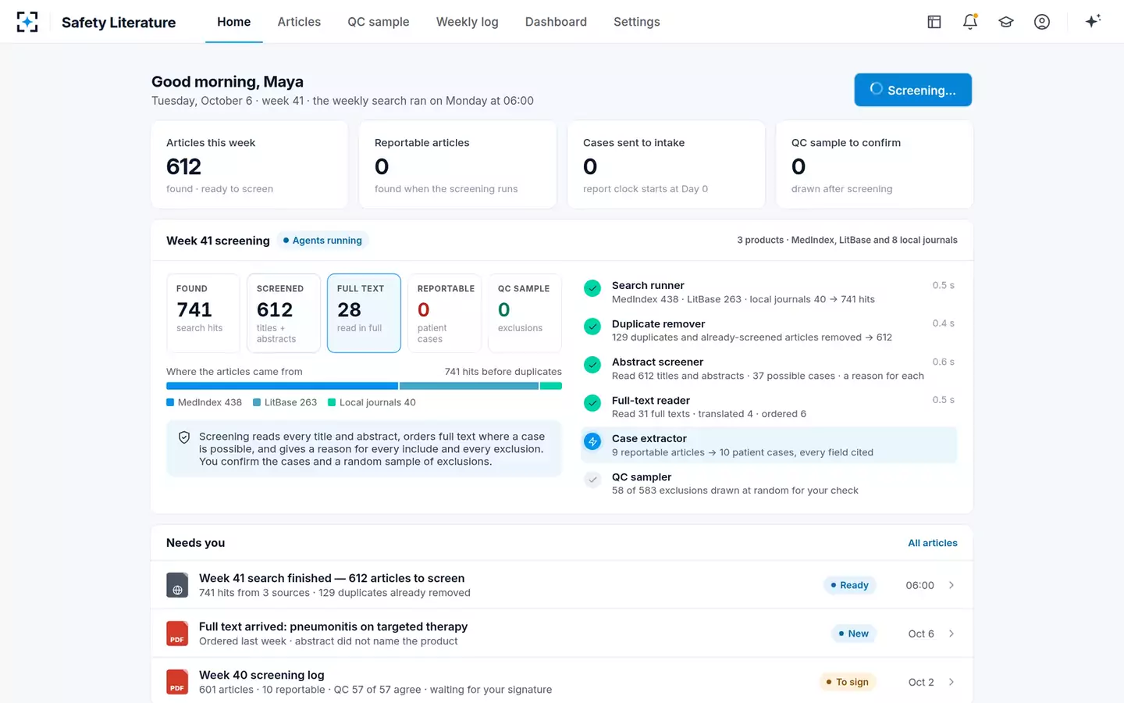
Task: Open the user account profile icon
Action: tap(1042, 22)
